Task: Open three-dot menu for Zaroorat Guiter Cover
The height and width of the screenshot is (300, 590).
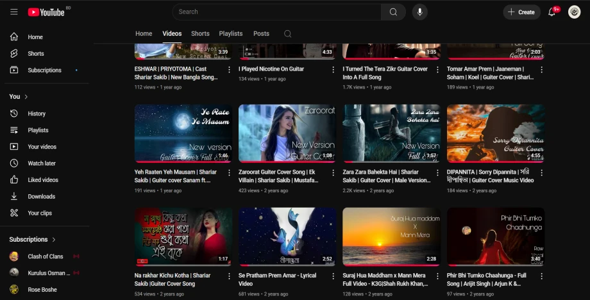Action: tap(333, 172)
